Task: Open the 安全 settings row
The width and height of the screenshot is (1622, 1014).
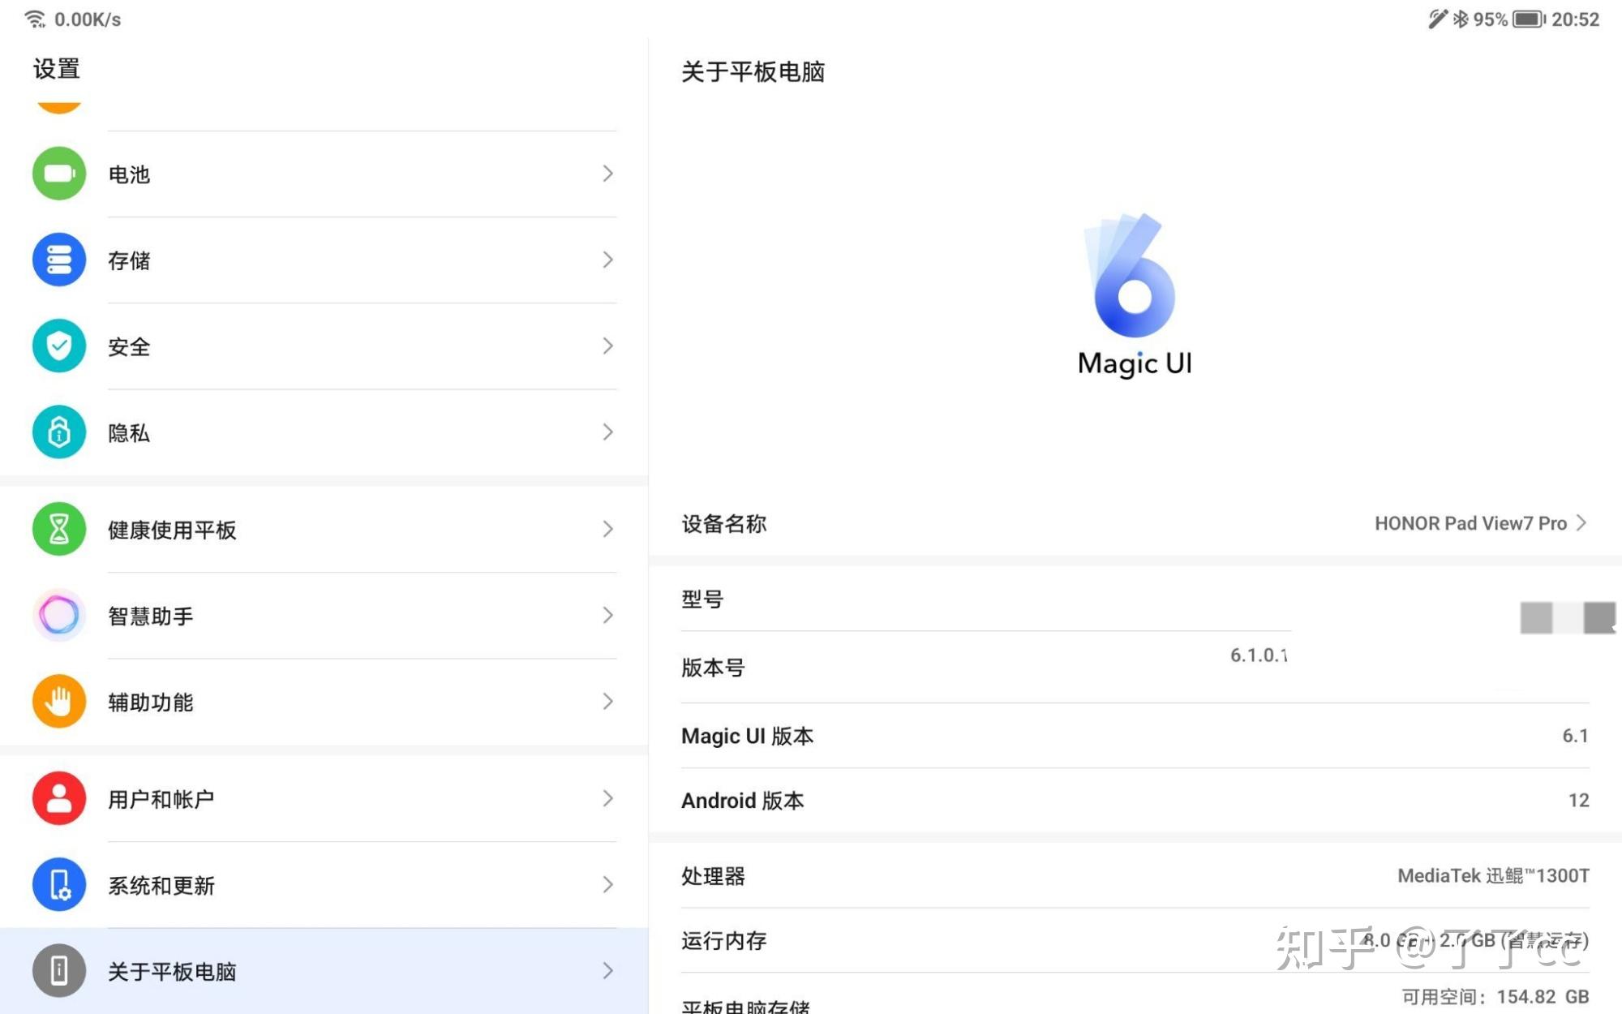Action: click(324, 346)
